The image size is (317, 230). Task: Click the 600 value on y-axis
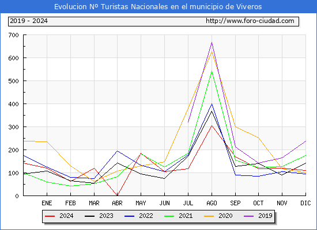coord(14,58)
